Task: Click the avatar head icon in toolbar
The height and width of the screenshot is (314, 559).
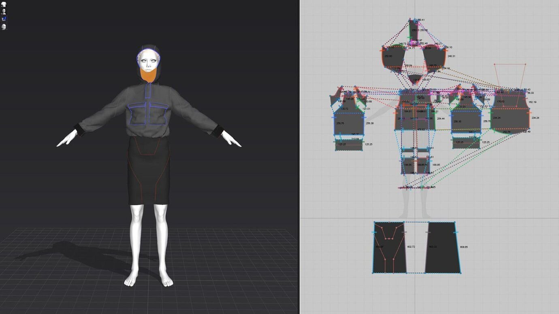Action: coord(4,27)
